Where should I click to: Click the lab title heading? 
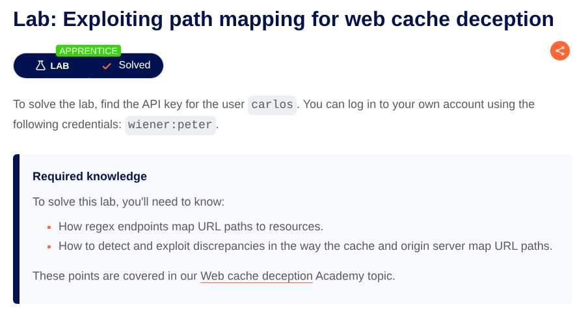click(x=283, y=19)
